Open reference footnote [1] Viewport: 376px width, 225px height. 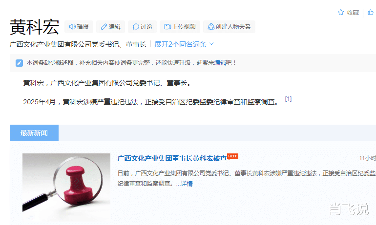pos(288,99)
